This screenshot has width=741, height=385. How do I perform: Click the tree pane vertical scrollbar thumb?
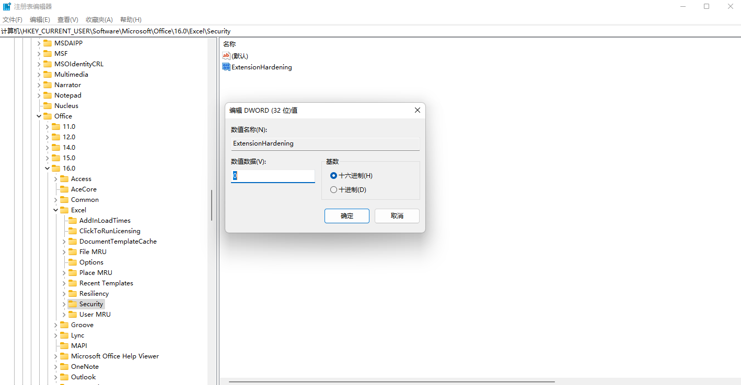[211, 205]
